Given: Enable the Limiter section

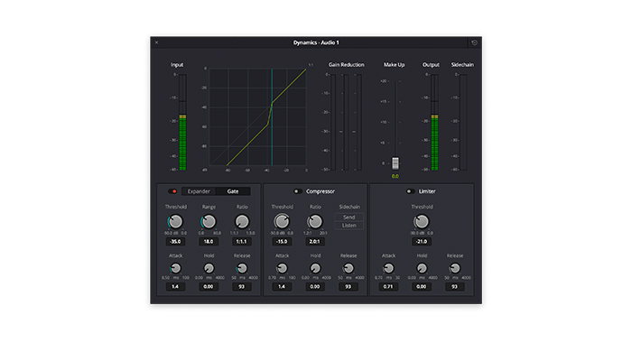Looking at the screenshot, I should pyautogui.click(x=410, y=191).
